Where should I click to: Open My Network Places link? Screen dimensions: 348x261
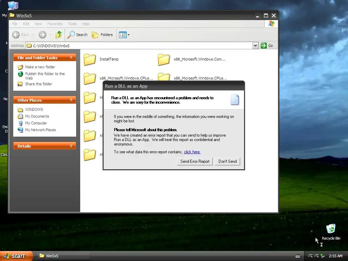point(40,130)
